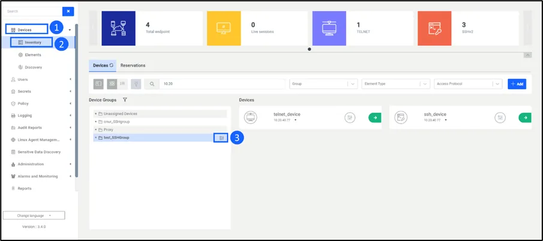Open the Change language dropdown
This screenshot has width=543, height=241.
34,215
